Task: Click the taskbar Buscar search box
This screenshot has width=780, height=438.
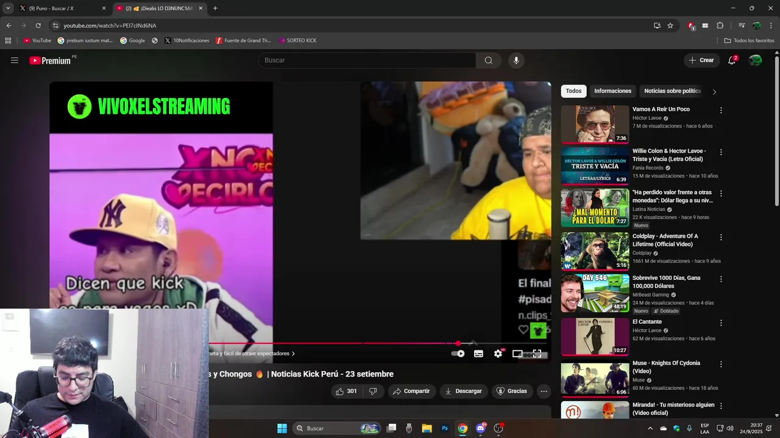Action: click(x=337, y=428)
